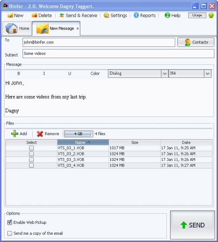Viewport: 218px width, 242px height.
Task: Click the 4 GB size progress bar
Action: pos(78,134)
